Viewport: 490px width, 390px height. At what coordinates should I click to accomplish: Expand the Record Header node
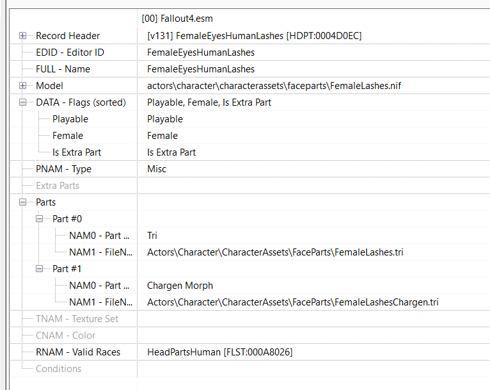(22, 36)
